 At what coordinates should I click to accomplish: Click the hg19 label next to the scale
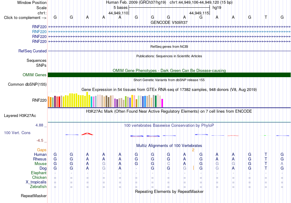[x=217, y=8]
